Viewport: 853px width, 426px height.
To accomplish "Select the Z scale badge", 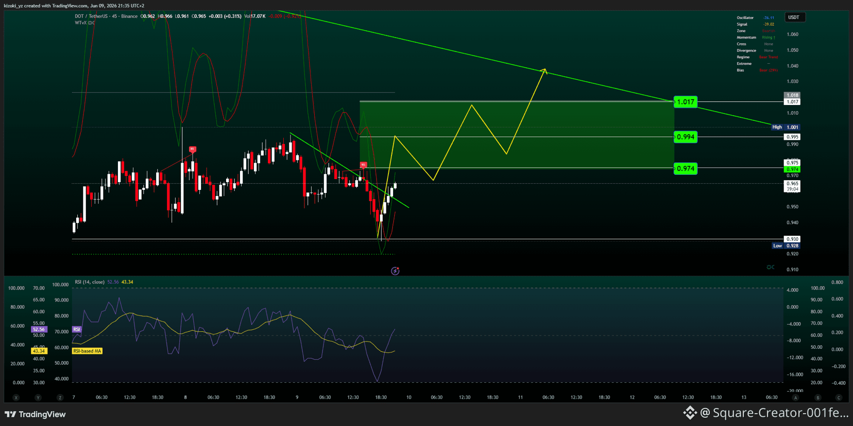I will point(60,398).
